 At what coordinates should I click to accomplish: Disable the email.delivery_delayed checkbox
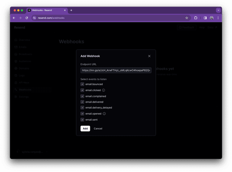click(82, 108)
